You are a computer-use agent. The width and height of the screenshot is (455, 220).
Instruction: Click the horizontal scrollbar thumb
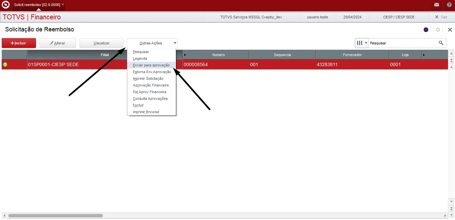(x=55, y=216)
